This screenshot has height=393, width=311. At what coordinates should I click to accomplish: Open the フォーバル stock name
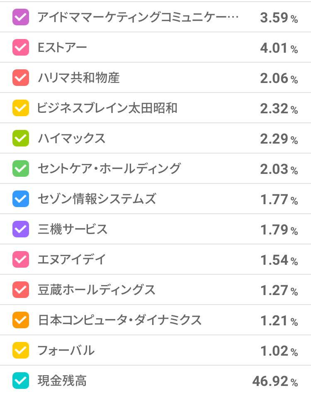pyautogui.click(x=66, y=350)
